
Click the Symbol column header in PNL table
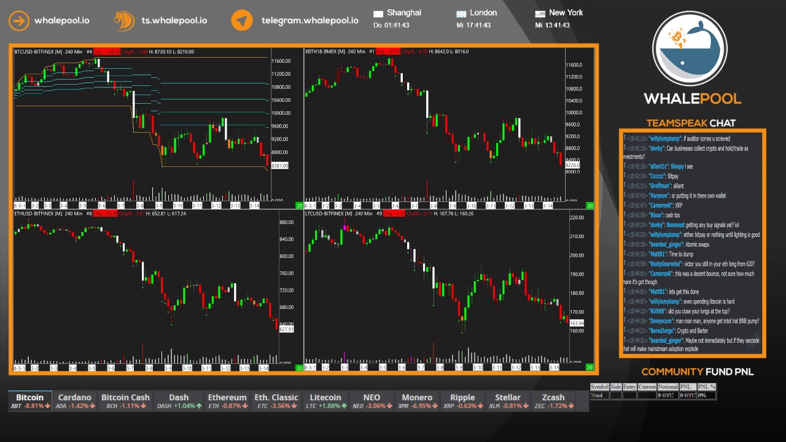tap(599, 387)
